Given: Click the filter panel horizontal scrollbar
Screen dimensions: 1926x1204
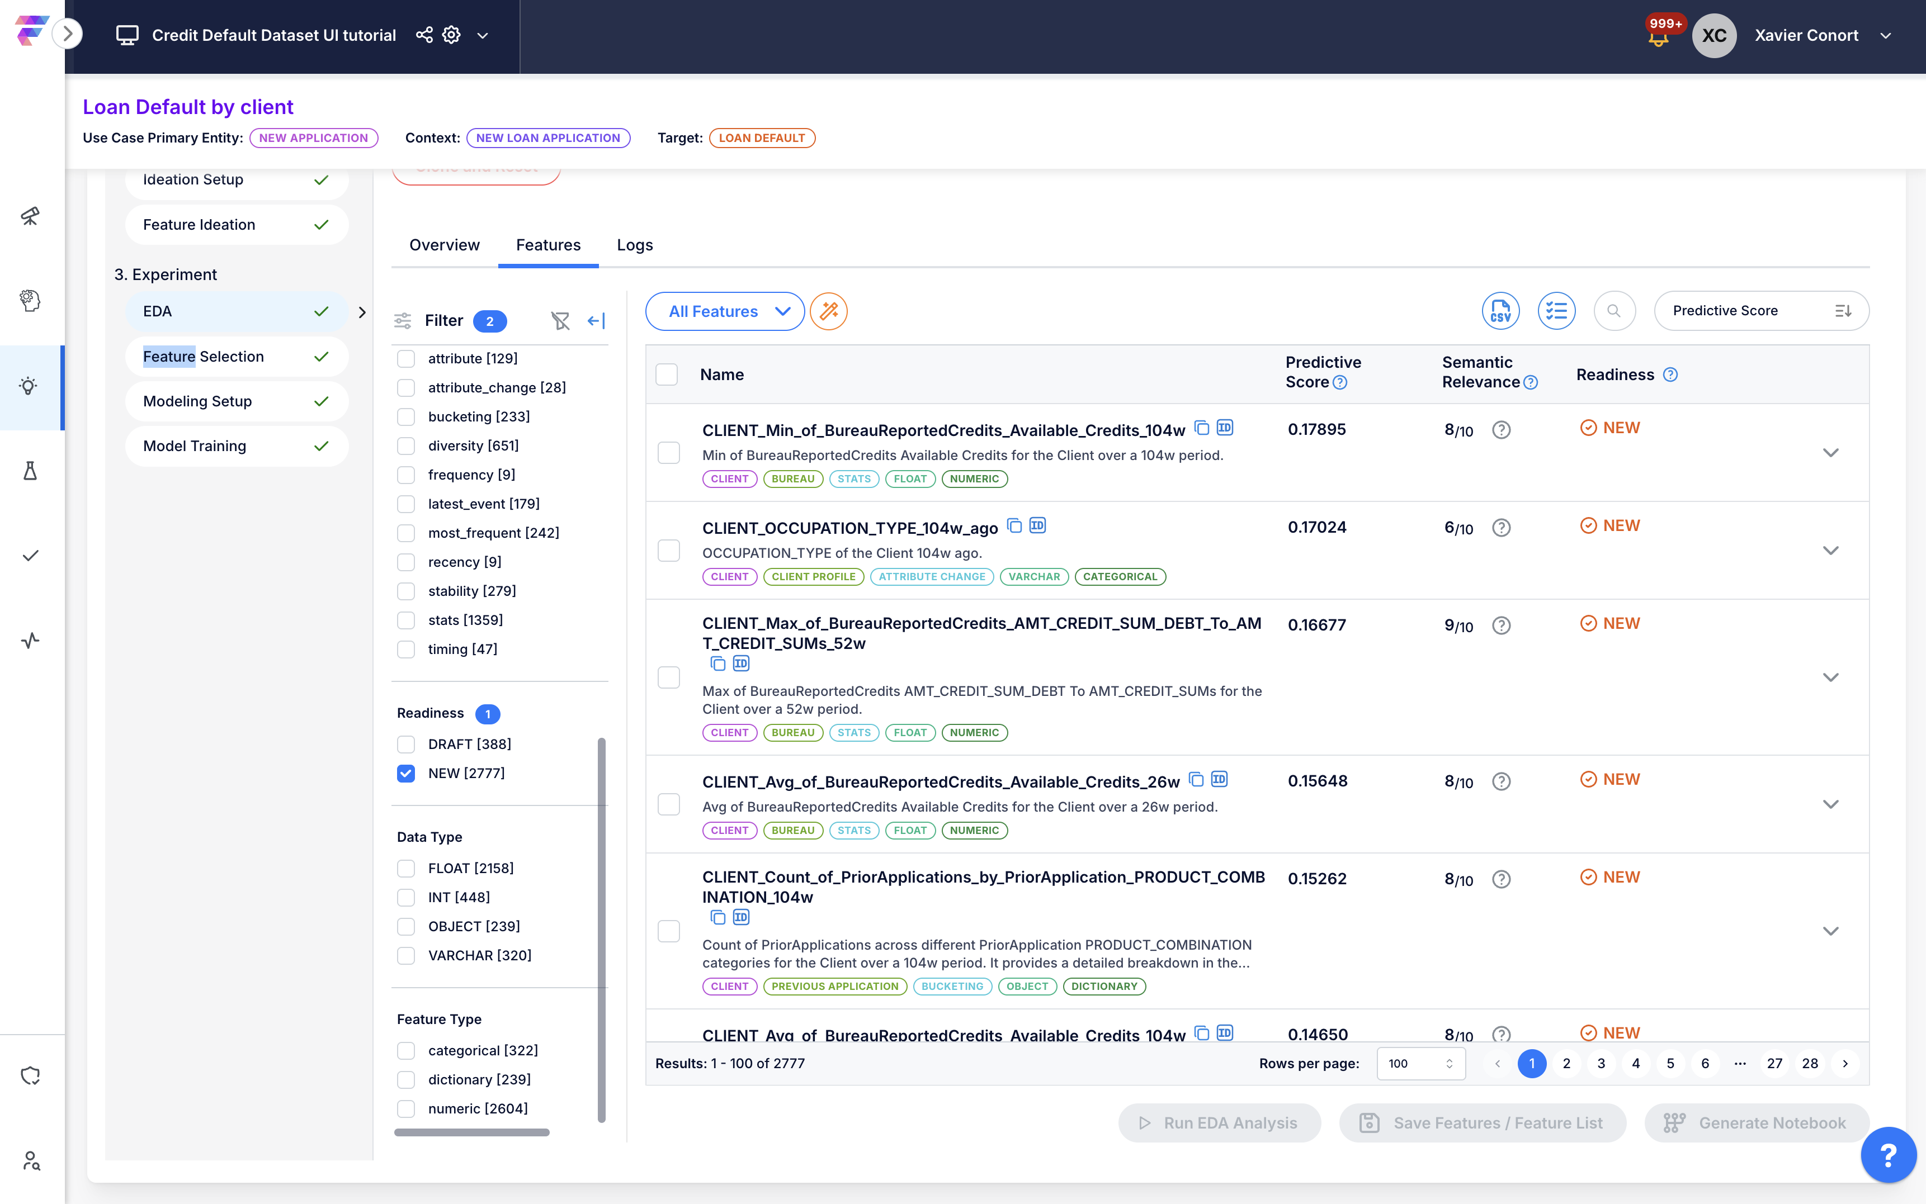Looking at the screenshot, I should tap(471, 1131).
